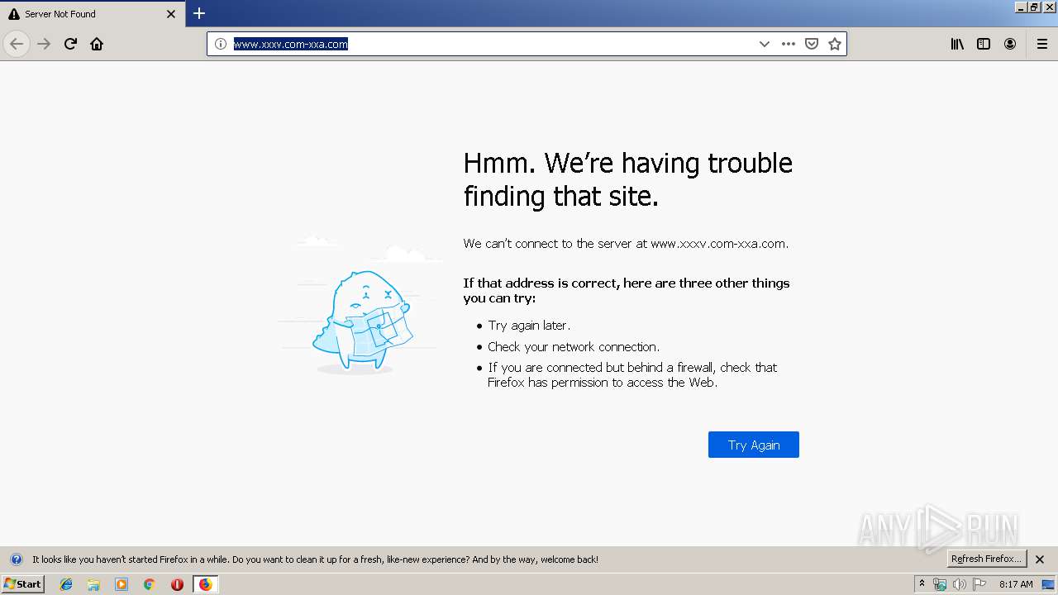This screenshot has height=595, width=1058.
Task: Click the forward navigation arrow
Action: 44,44
